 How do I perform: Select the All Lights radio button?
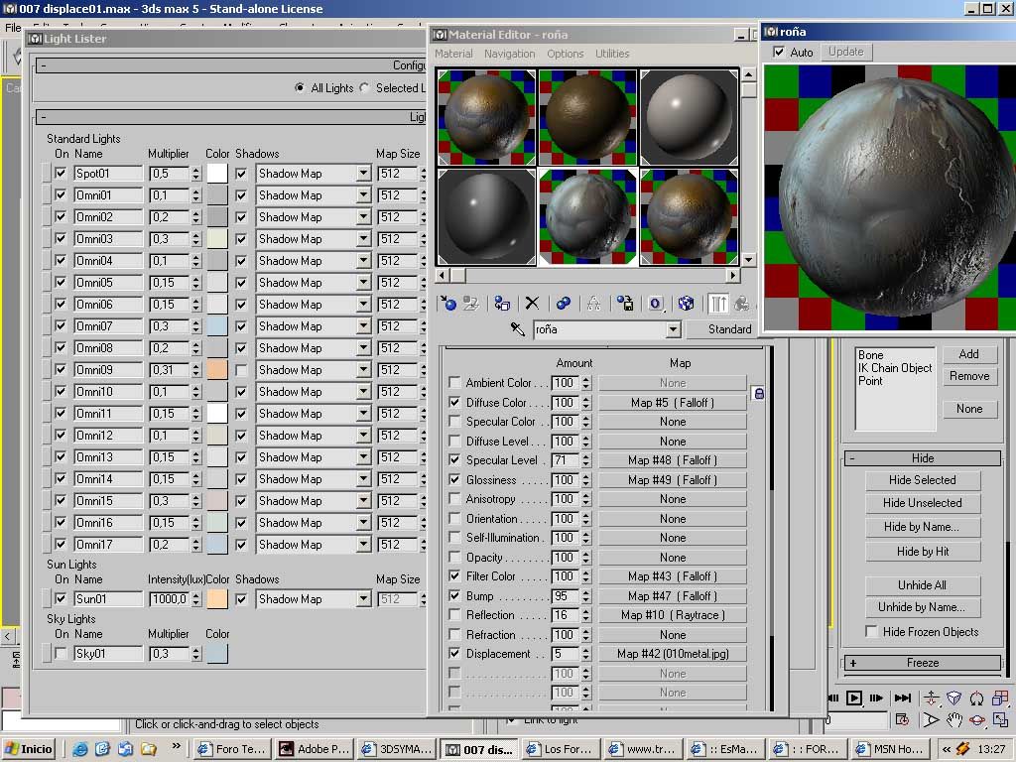pyautogui.click(x=300, y=88)
